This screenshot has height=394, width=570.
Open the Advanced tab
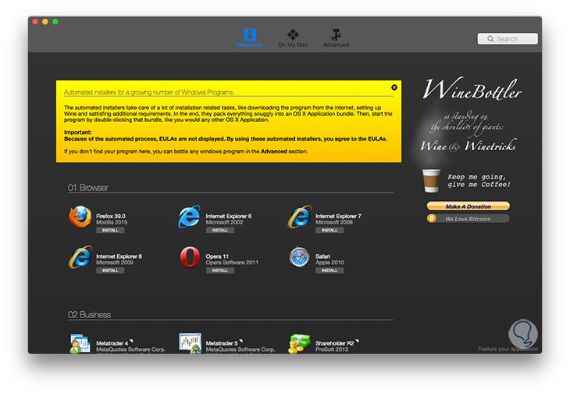point(336,38)
